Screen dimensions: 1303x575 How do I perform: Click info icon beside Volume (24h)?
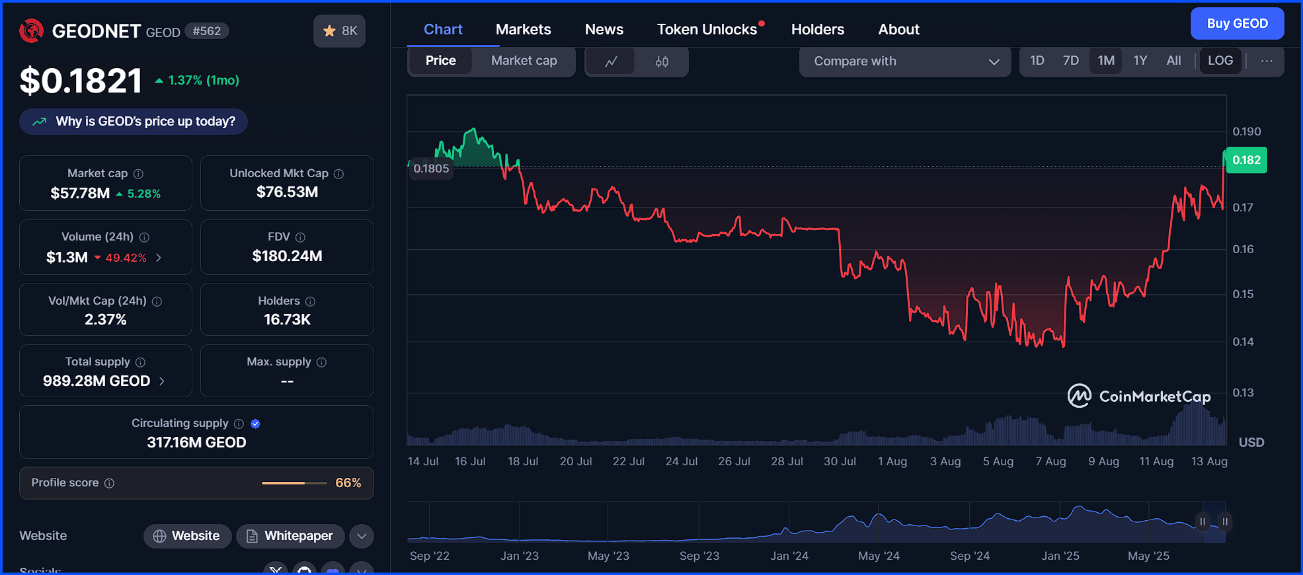tap(144, 237)
